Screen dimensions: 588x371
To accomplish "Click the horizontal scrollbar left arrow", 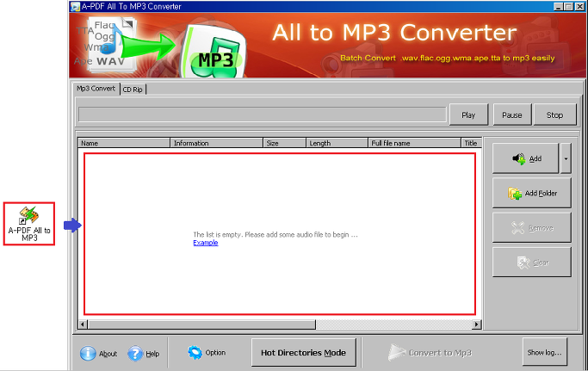I will [83, 325].
